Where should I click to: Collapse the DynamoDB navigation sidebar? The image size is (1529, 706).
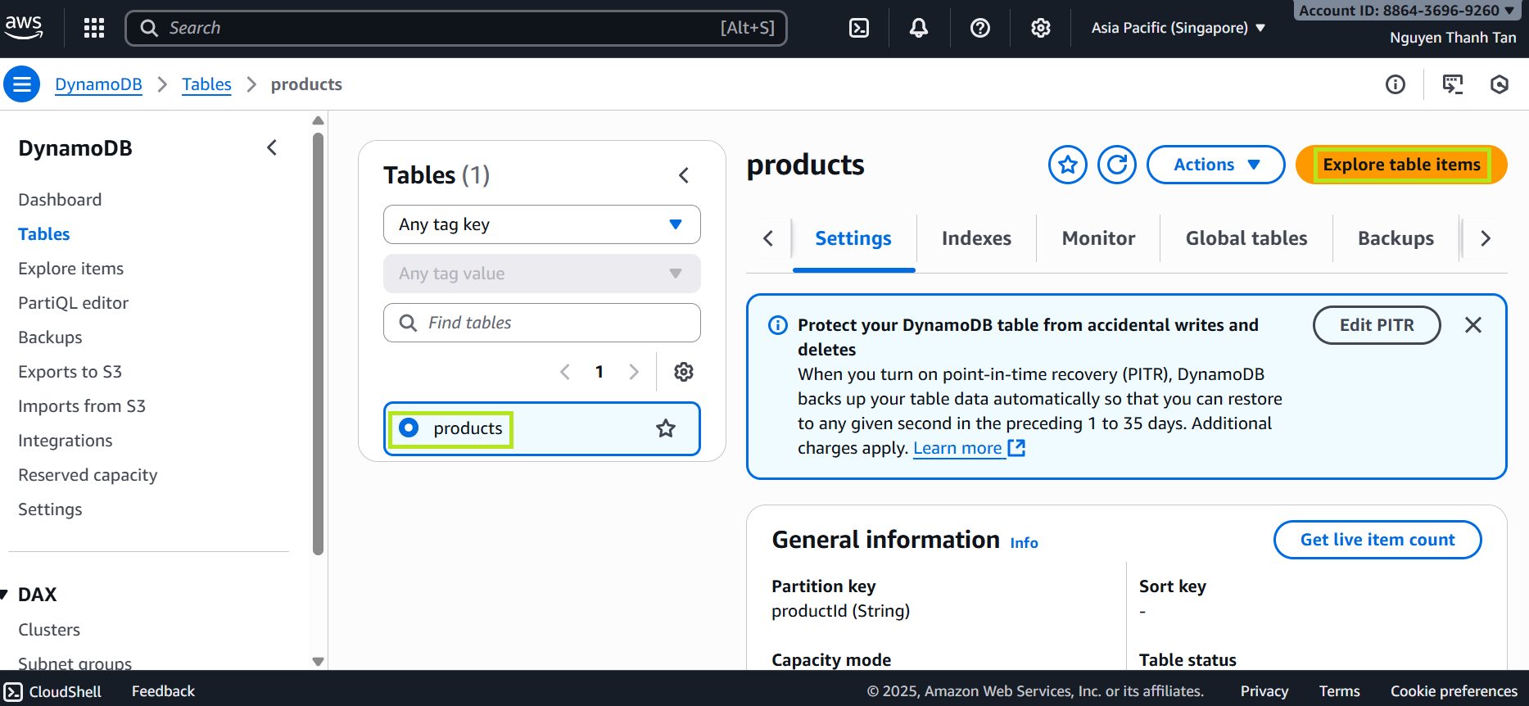click(272, 148)
